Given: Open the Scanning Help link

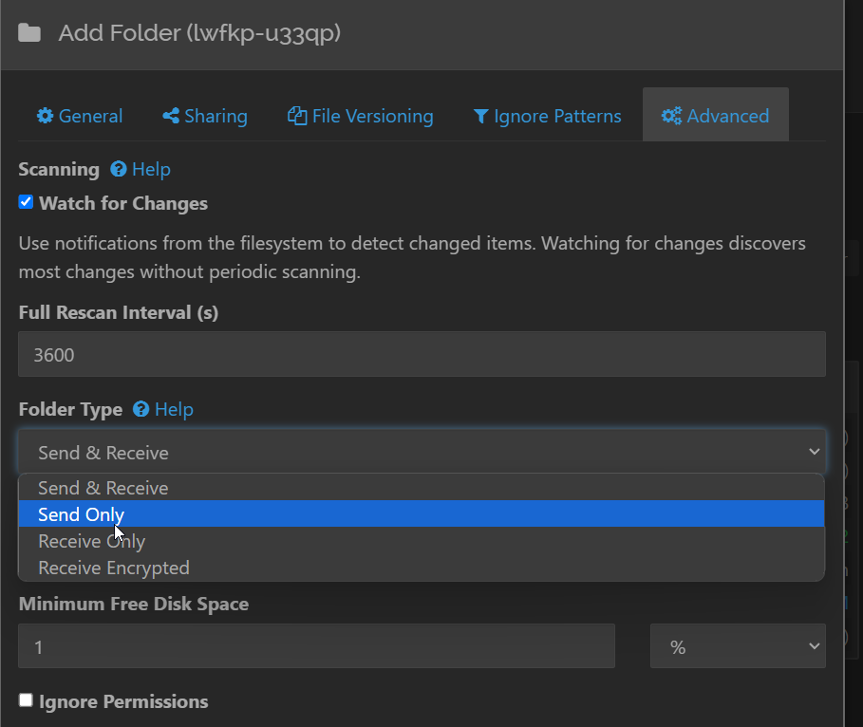Looking at the screenshot, I should click(151, 169).
